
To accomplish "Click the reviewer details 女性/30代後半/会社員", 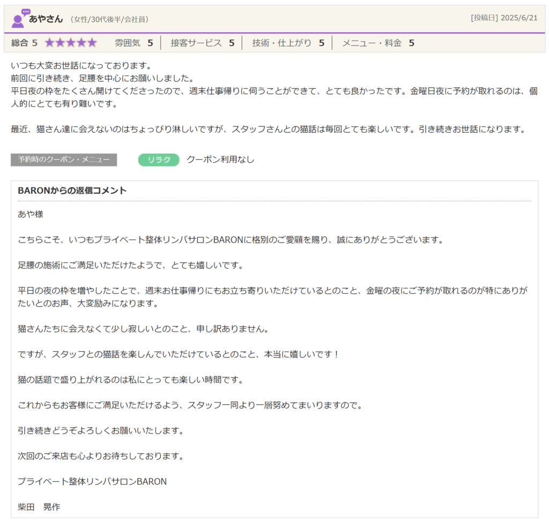I will [x=109, y=19].
